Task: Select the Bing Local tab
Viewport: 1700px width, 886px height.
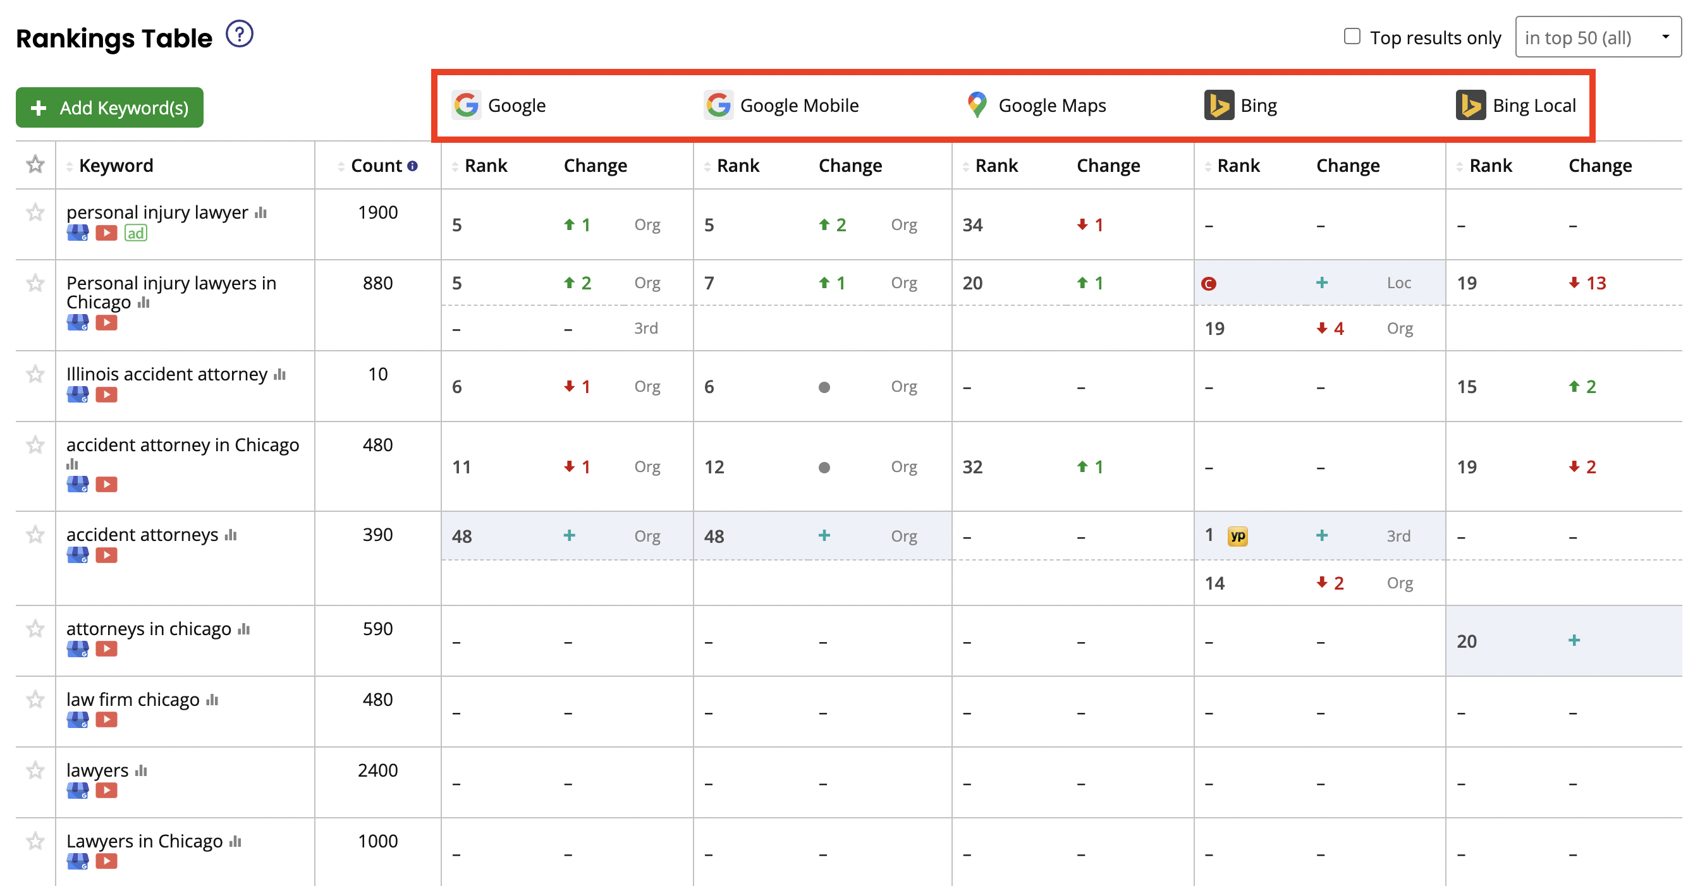Action: [1516, 105]
